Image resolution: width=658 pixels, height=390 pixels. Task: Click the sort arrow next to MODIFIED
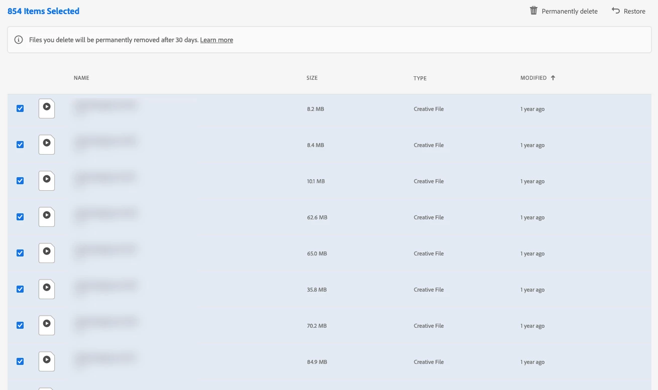point(553,78)
